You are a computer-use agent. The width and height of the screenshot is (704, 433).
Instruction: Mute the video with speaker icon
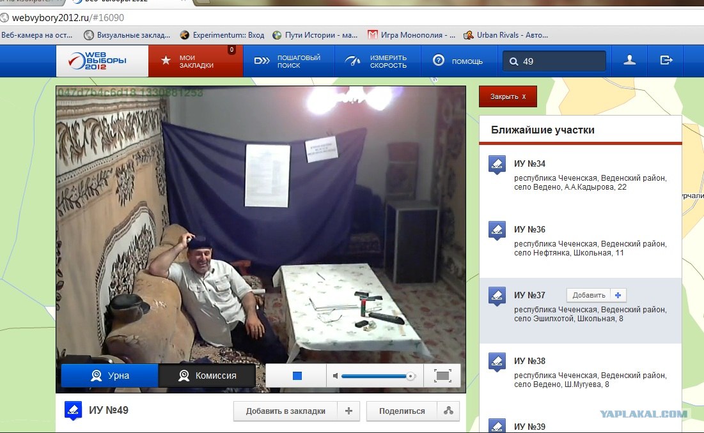(x=336, y=376)
